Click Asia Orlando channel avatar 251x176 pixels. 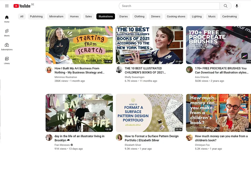coord(189,70)
